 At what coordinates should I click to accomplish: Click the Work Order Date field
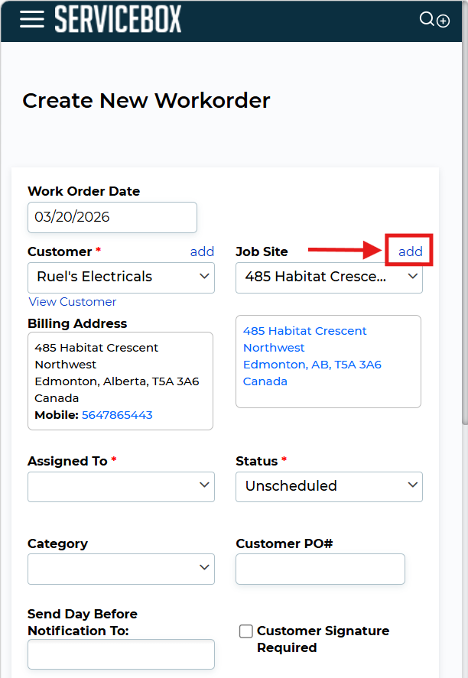click(112, 217)
